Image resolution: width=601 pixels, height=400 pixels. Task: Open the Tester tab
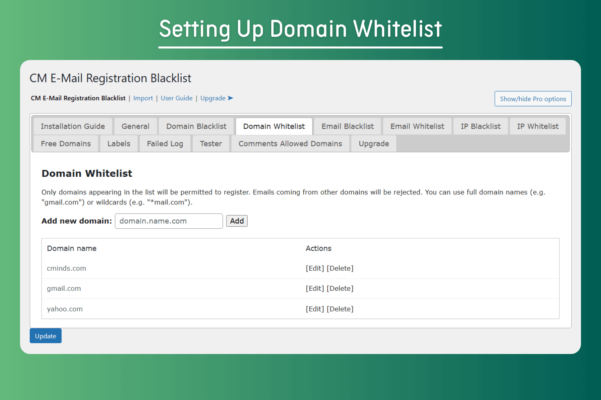point(211,144)
